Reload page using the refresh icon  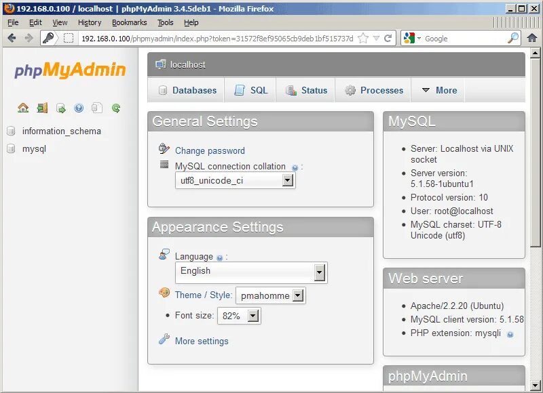click(388, 38)
